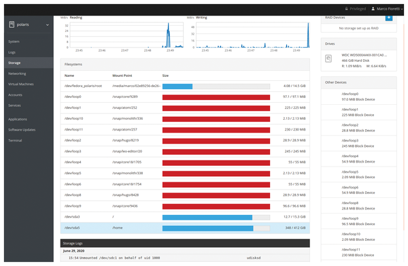Click the Reading throughput graph
The image size is (408, 266).
[126, 35]
